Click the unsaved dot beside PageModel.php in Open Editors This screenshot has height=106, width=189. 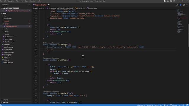click(4, 11)
